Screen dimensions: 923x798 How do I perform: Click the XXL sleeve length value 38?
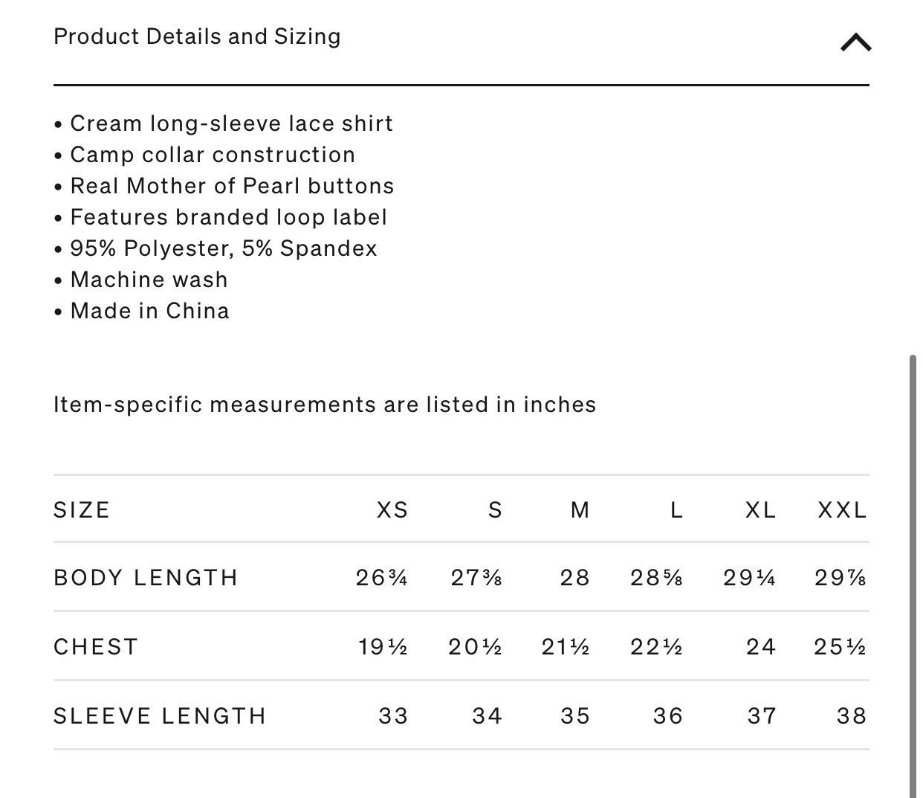coord(852,716)
